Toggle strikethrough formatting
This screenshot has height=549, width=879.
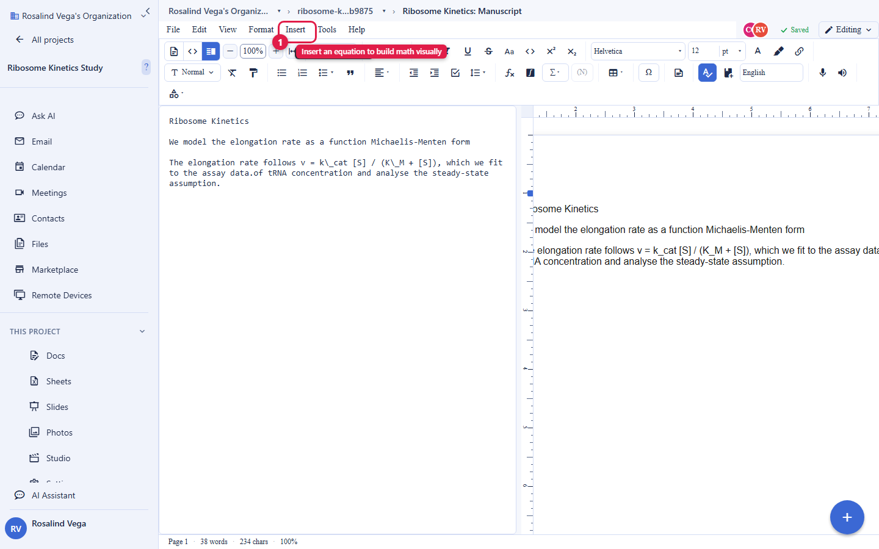click(x=488, y=51)
